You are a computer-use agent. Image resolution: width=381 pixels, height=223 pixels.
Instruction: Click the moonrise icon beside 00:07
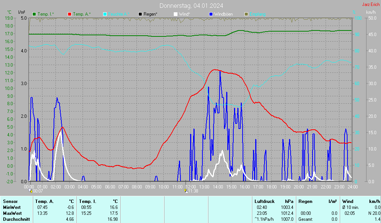tap(31, 191)
